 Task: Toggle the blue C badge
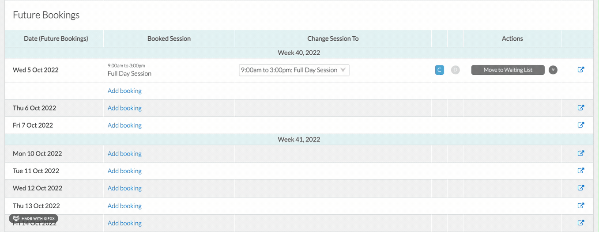pos(439,70)
